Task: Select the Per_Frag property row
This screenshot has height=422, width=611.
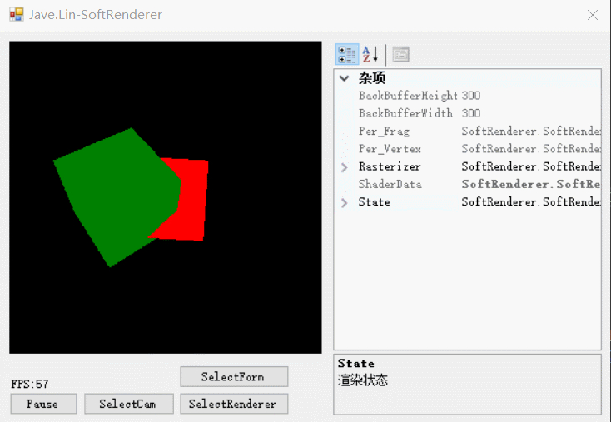Action: pyautogui.click(x=468, y=131)
